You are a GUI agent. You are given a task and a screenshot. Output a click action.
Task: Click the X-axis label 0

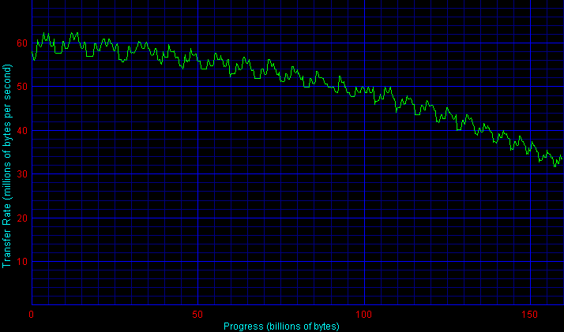(32, 315)
